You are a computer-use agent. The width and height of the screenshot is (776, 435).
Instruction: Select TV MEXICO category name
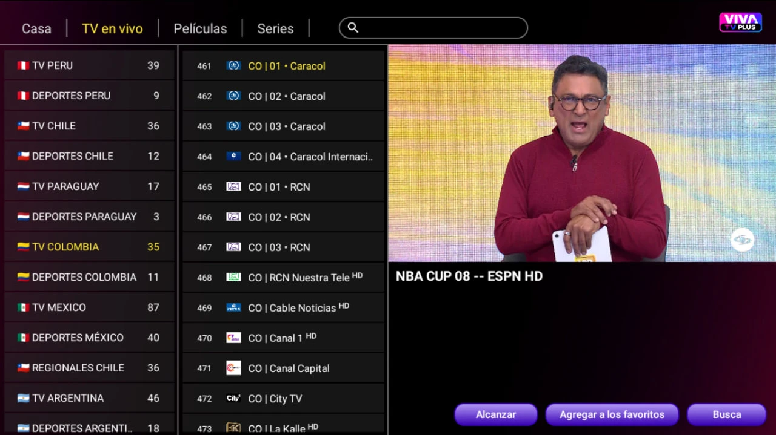point(59,307)
